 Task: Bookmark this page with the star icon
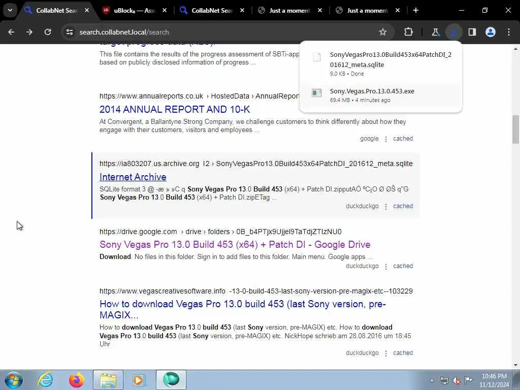pyautogui.click(x=383, y=32)
